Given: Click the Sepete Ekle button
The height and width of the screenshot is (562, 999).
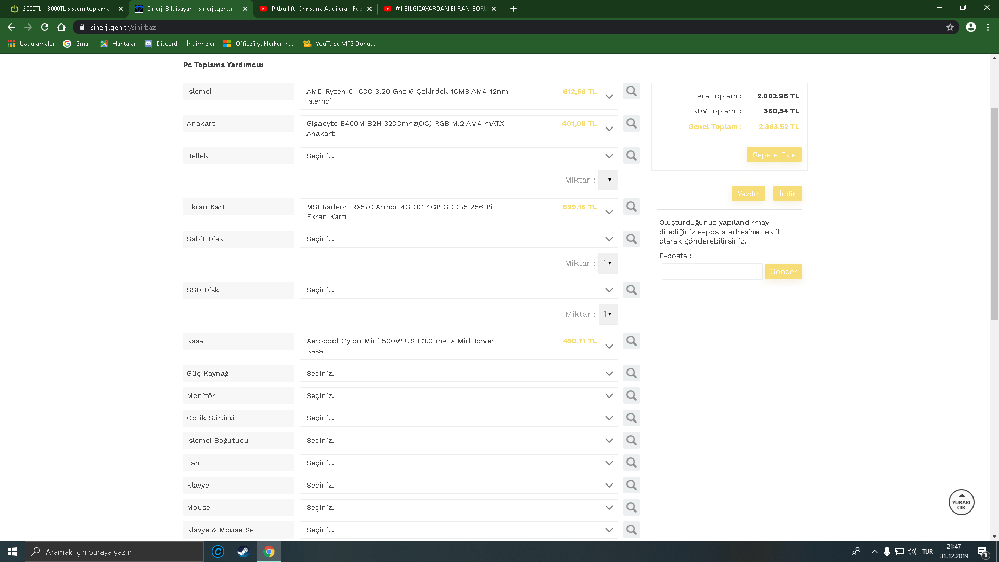Looking at the screenshot, I should [774, 155].
